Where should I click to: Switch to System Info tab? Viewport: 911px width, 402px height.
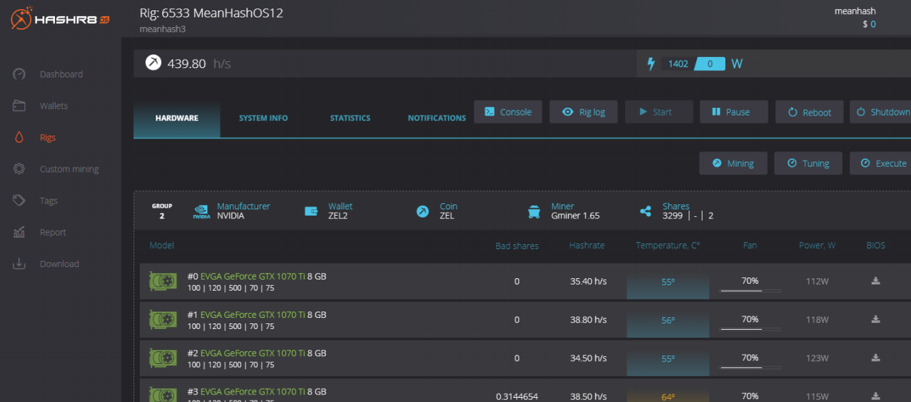264,118
